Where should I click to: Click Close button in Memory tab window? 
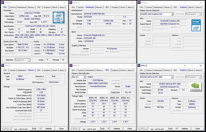pos(61,129)
